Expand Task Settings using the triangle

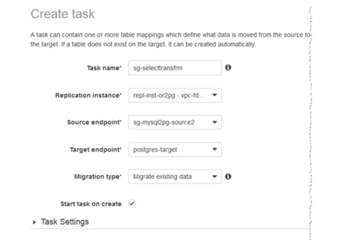35,222
